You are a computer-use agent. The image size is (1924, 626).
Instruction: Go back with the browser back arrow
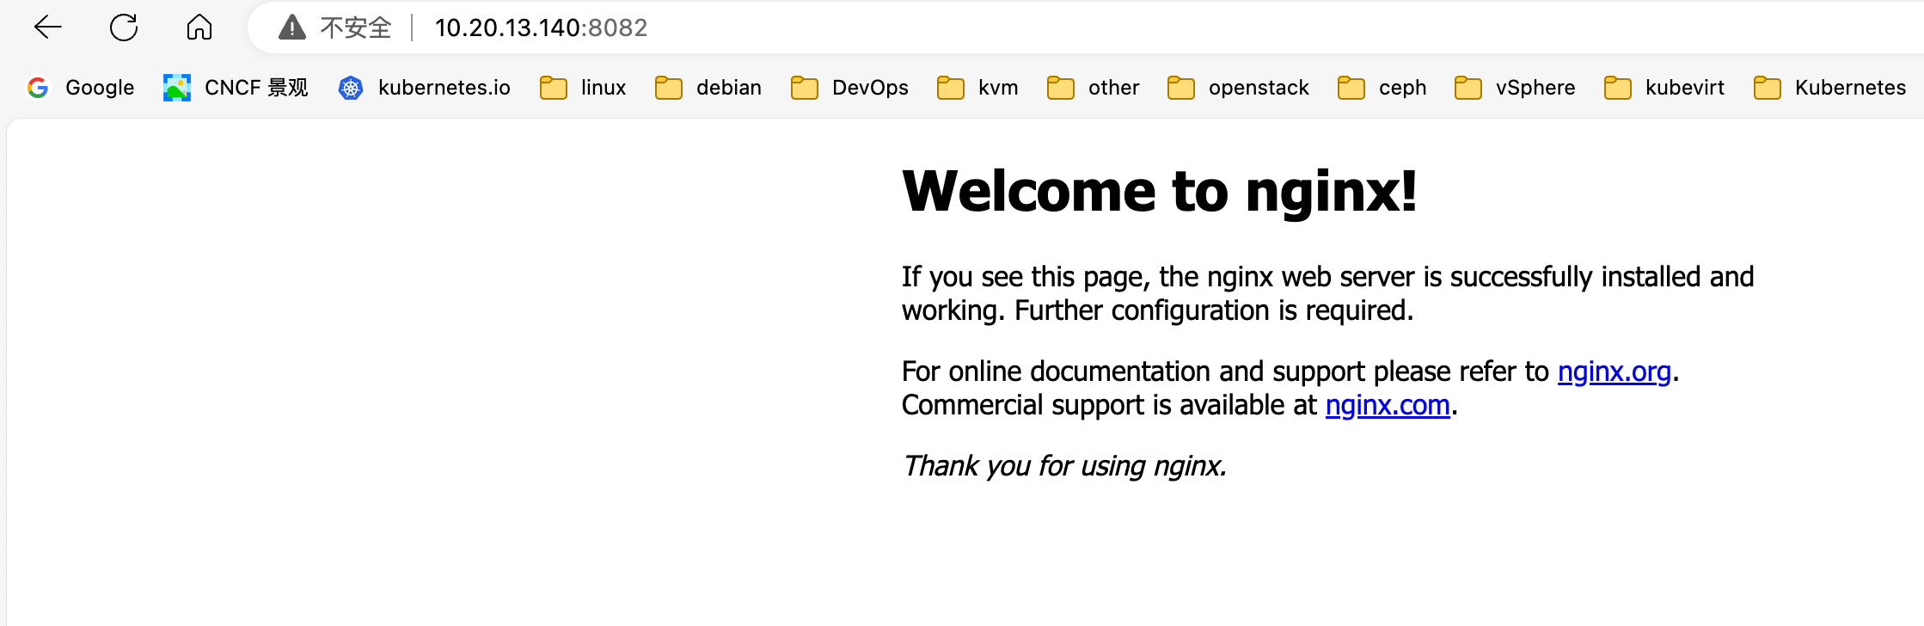[x=48, y=28]
